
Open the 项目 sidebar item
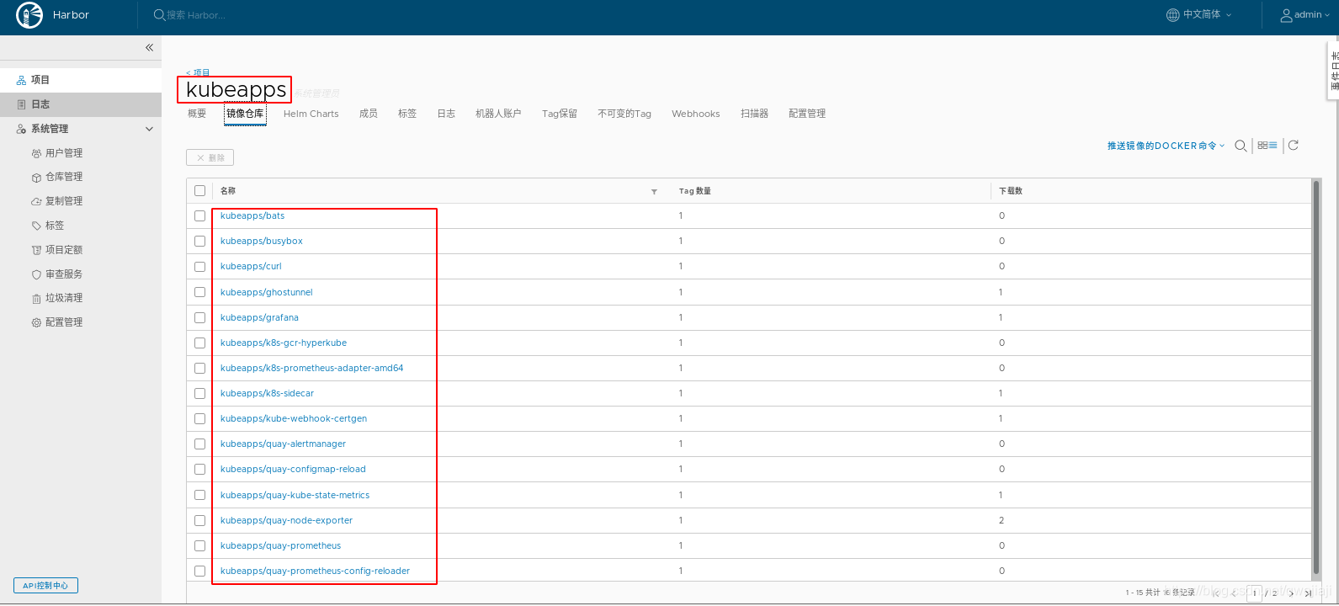[x=81, y=80]
